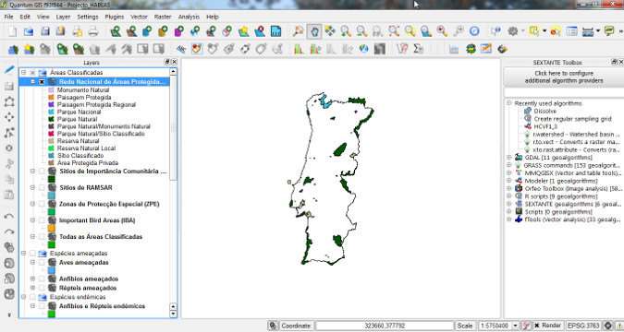The width and height of the screenshot is (624, 332).
Task: Open the Field Calculator sigma icon
Action: (x=418, y=49)
